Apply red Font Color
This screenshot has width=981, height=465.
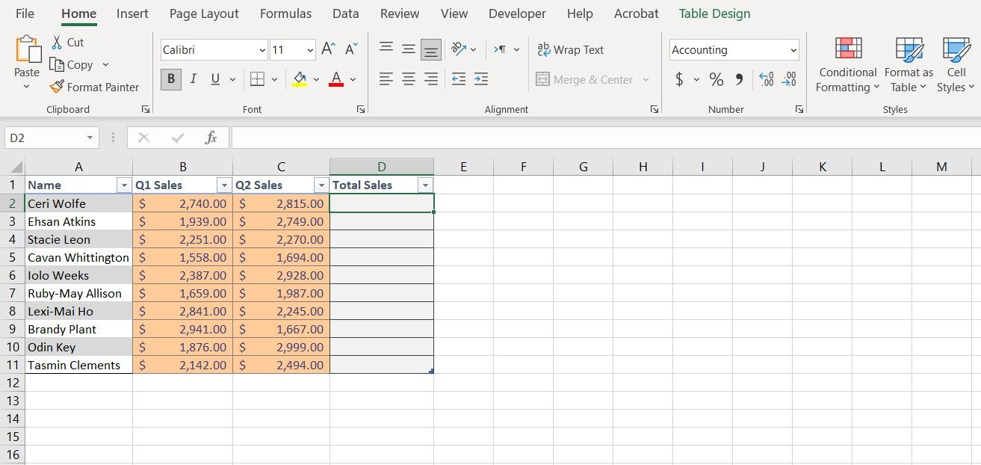coord(336,79)
